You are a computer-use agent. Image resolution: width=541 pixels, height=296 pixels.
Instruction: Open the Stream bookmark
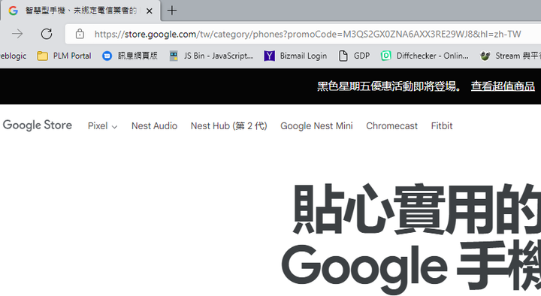click(x=510, y=56)
